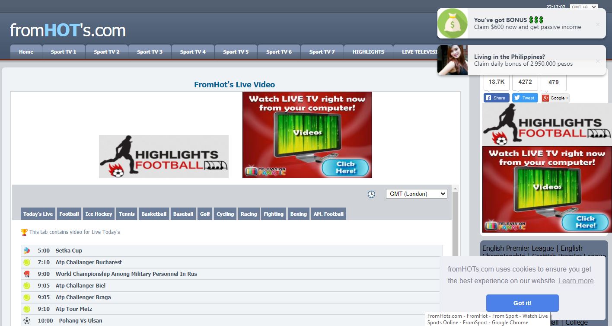Close the 'Living in the Philippines' notification
This screenshot has height=326, width=612.
tap(598, 61)
